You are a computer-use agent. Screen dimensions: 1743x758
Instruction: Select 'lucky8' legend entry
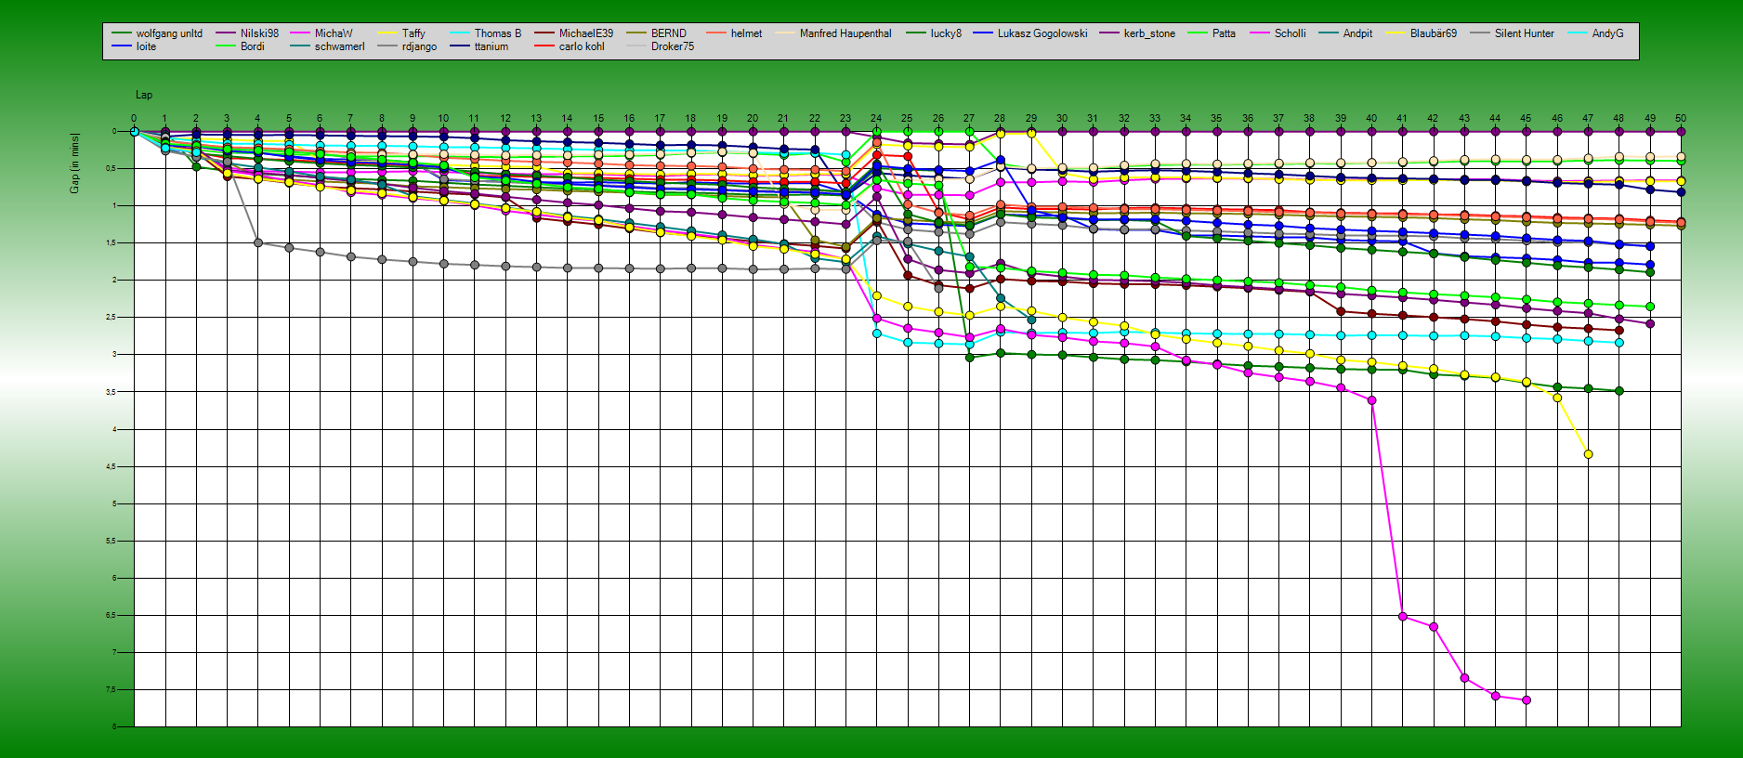click(x=946, y=33)
